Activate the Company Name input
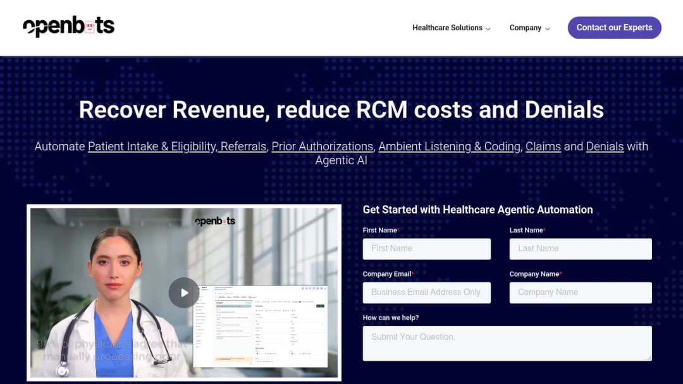 [581, 292]
